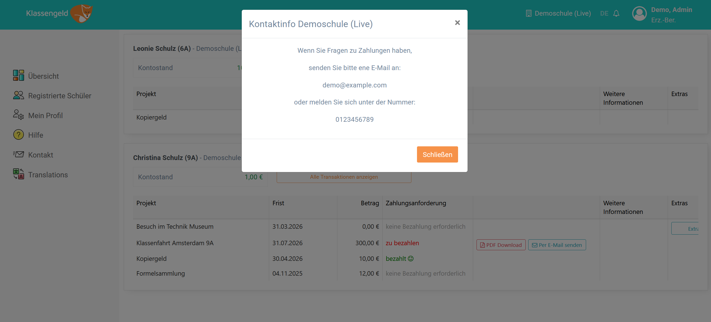Click the Mein Profil gear-person icon
The image size is (711, 322).
(18, 115)
